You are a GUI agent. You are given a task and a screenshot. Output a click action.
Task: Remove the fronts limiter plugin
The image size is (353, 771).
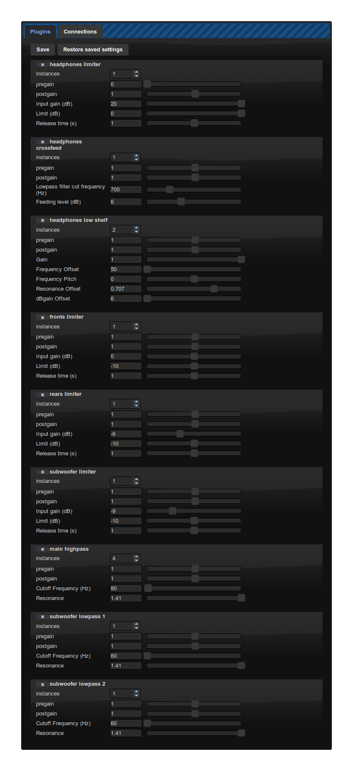[42, 317]
